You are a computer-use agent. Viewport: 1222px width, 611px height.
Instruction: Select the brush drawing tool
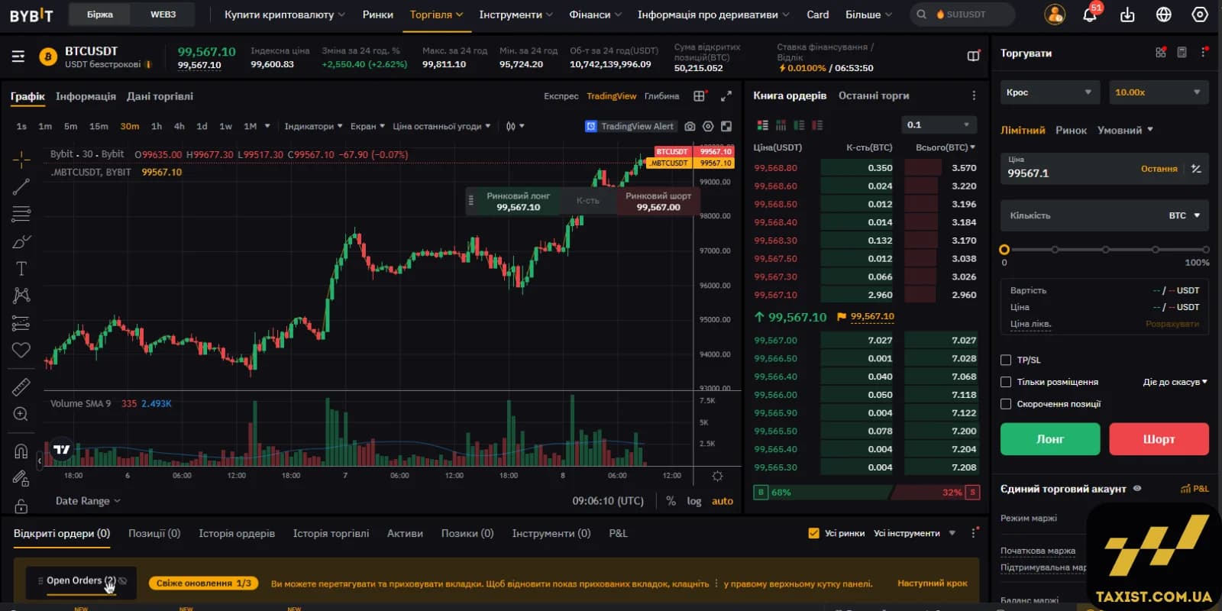[21, 241]
